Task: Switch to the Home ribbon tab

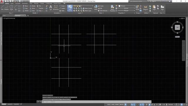Action: click(7, 3)
